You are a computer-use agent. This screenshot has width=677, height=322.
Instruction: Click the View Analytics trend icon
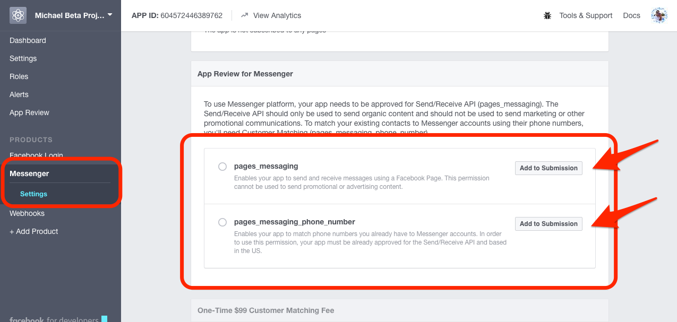click(x=244, y=15)
